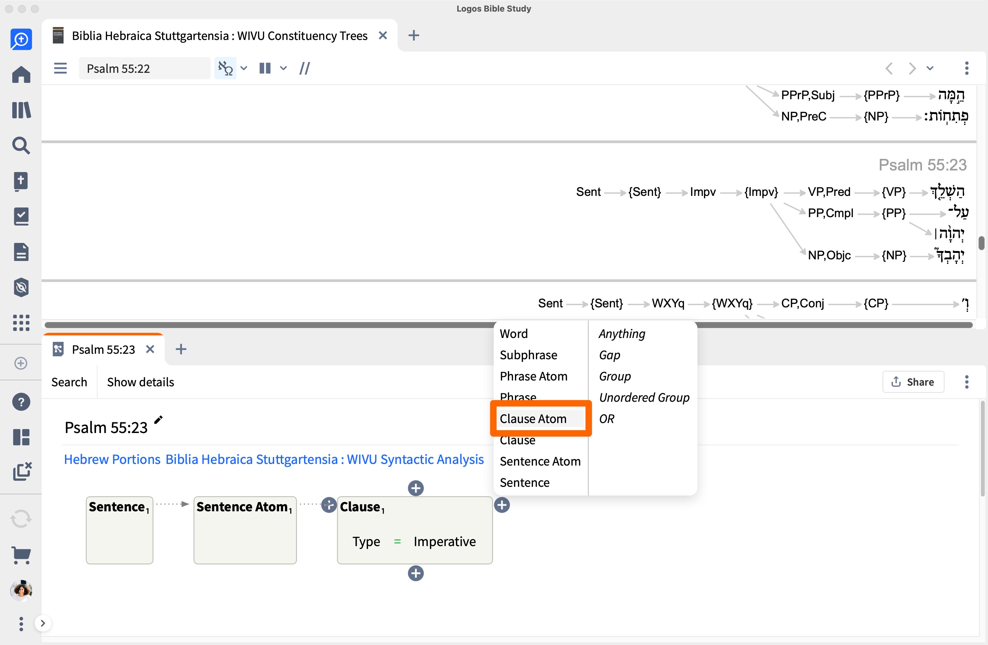Screen dimensions: 988x645
Task: Open the equals operator on Type
Action: click(x=397, y=542)
